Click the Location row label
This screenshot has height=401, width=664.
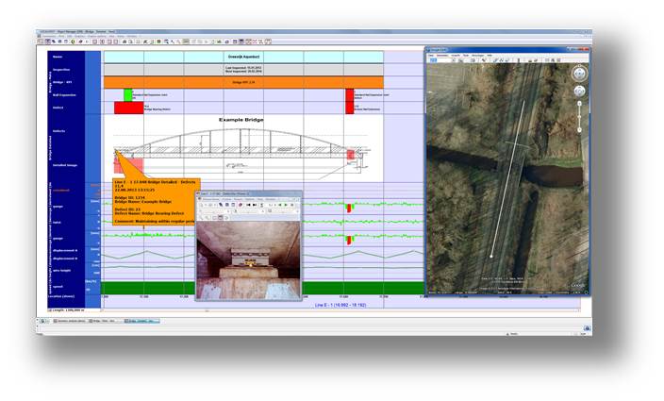63,296
